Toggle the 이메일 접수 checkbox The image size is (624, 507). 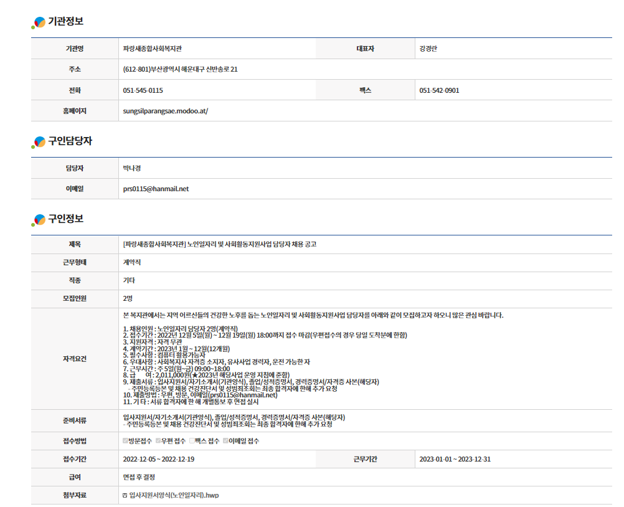pos(225,440)
